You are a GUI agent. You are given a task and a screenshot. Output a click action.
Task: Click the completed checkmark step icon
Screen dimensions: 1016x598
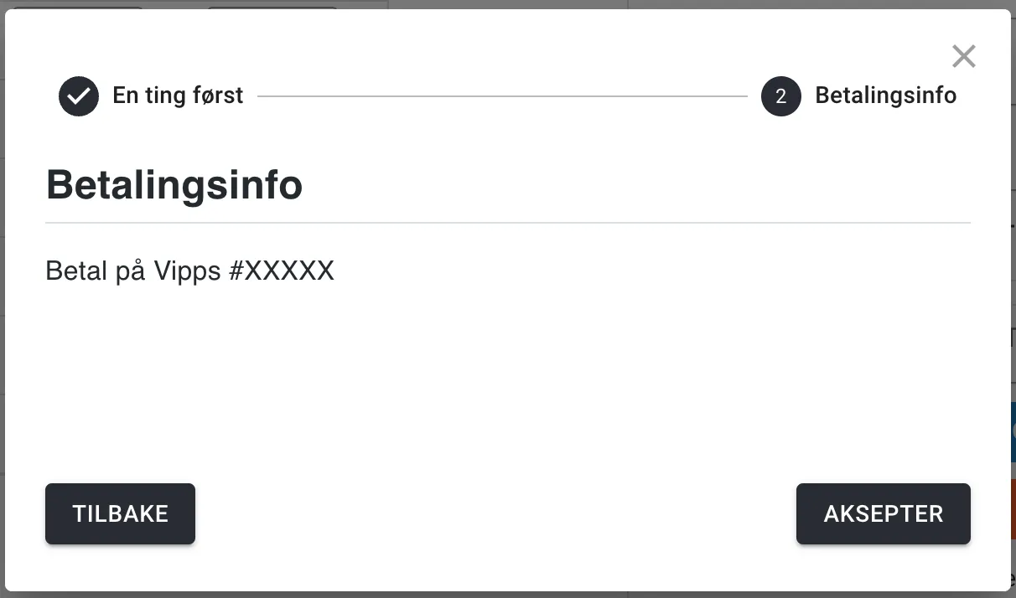[79, 96]
